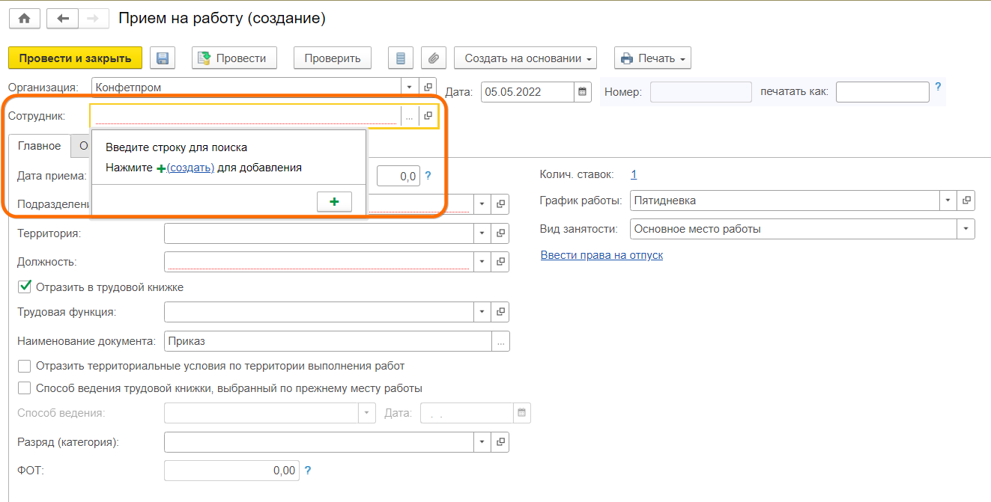The width and height of the screenshot is (991, 502).
Task: Click the help question mark next to ФОТ
Action: (307, 471)
